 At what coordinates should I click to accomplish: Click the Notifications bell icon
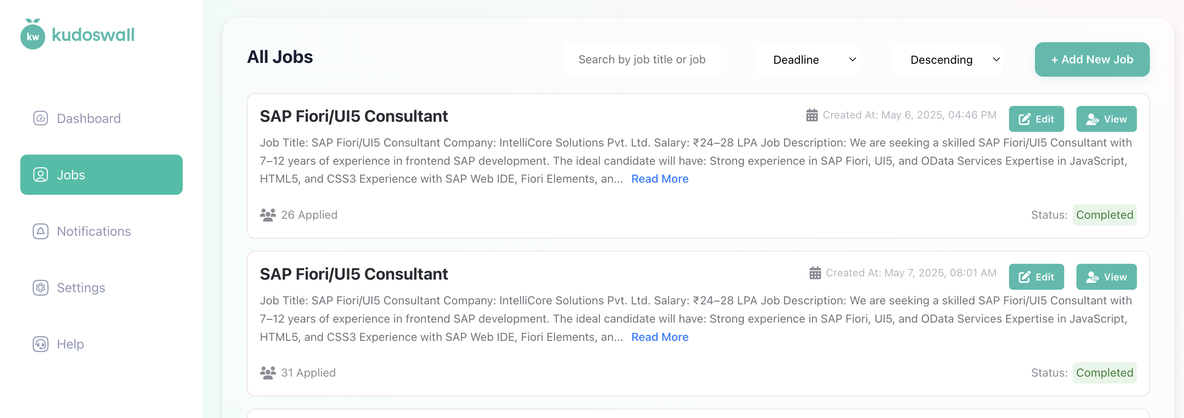41,231
